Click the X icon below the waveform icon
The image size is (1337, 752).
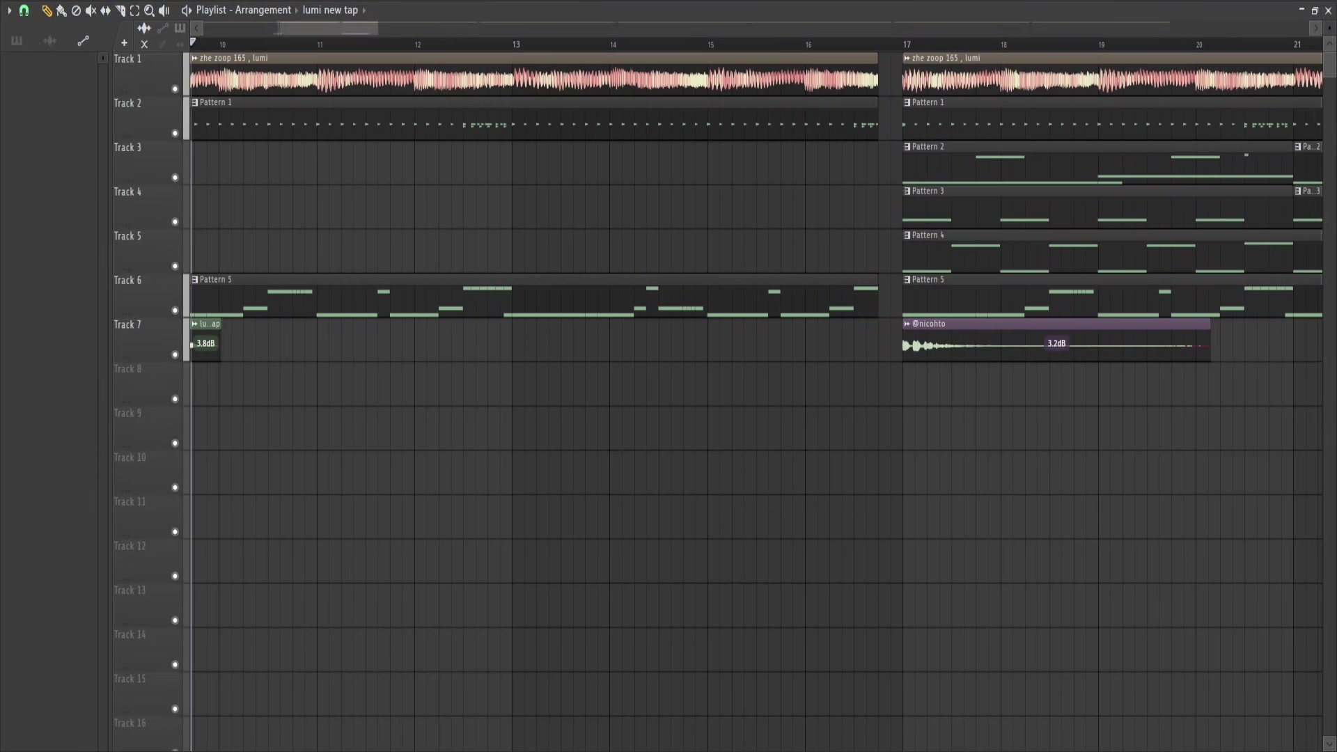click(144, 44)
